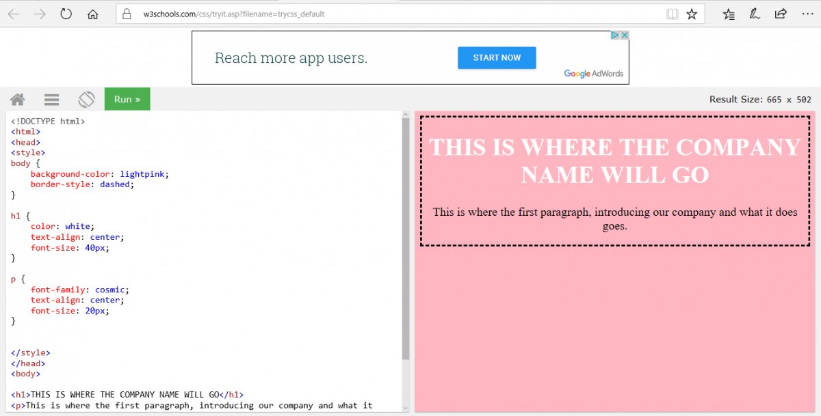Go to W3Schools home via house icon

18,99
